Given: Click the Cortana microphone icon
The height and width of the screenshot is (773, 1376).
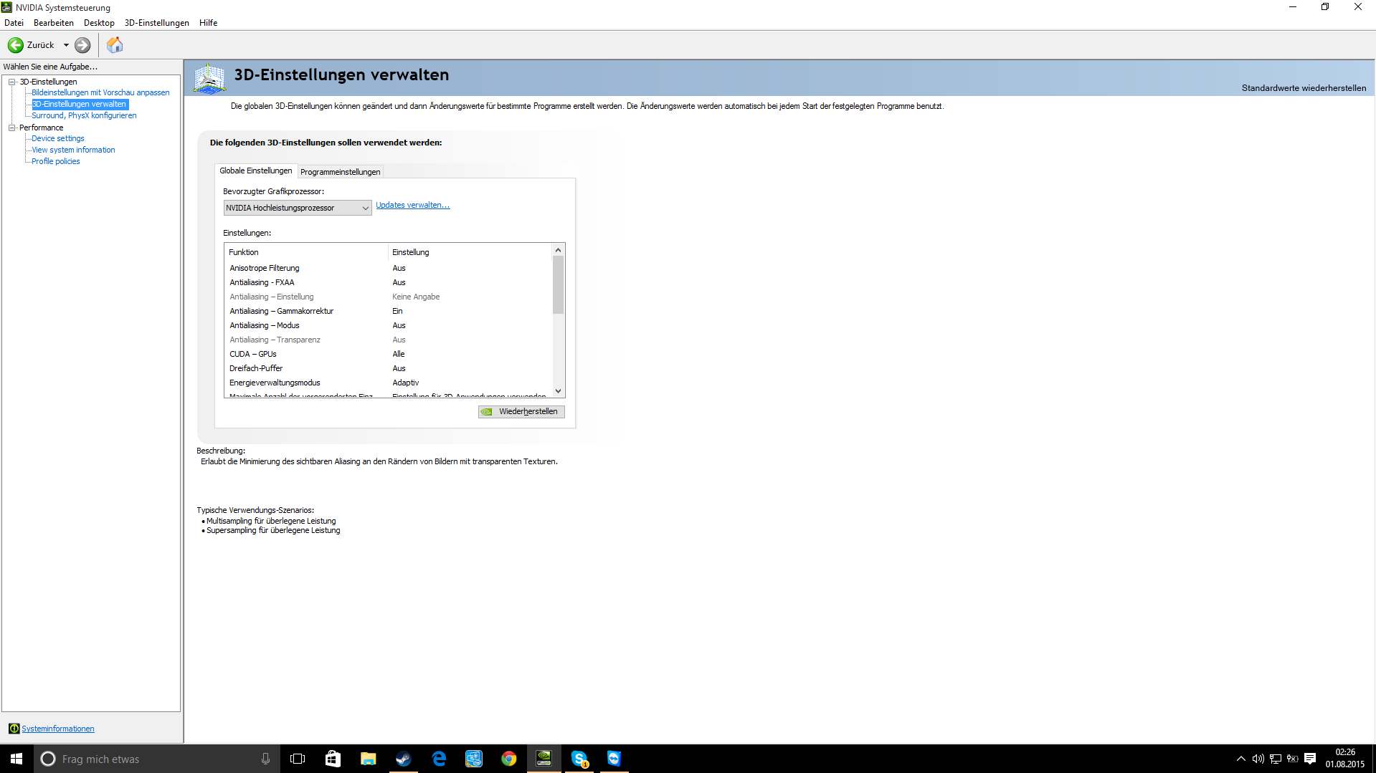Looking at the screenshot, I should click(x=265, y=759).
